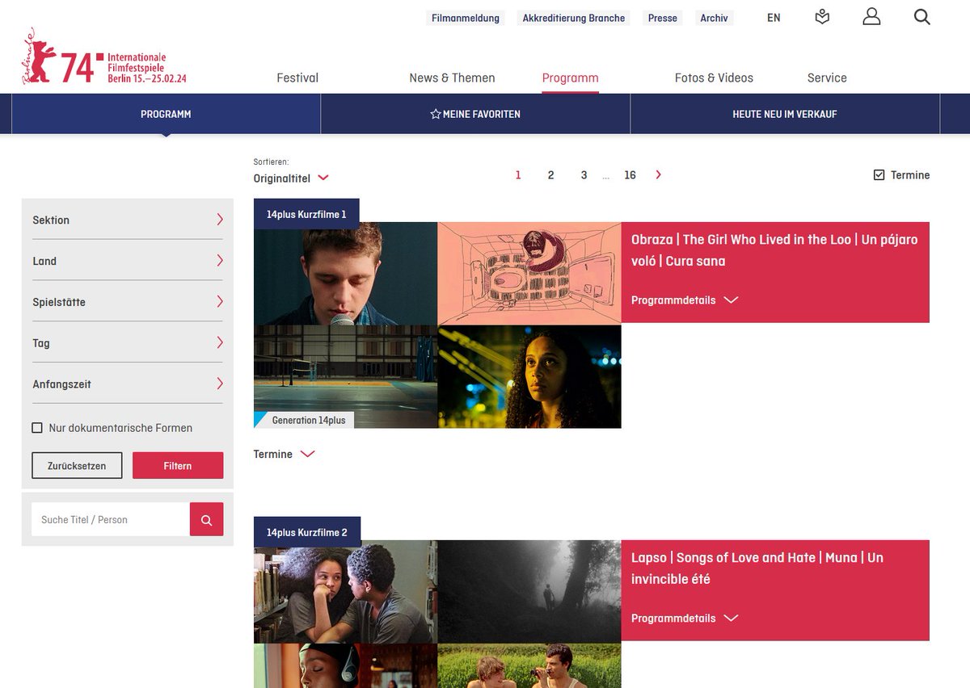Go to page 16
Viewport: 970px width, 688px height.
(630, 175)
